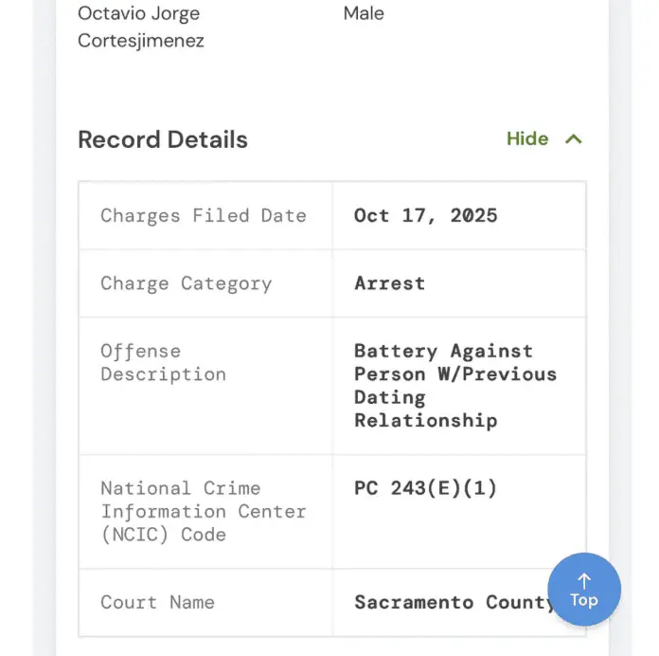Viewport: 659px width, 656px height.
Task: Click the NCIC Code label cell
Action: 205,512
